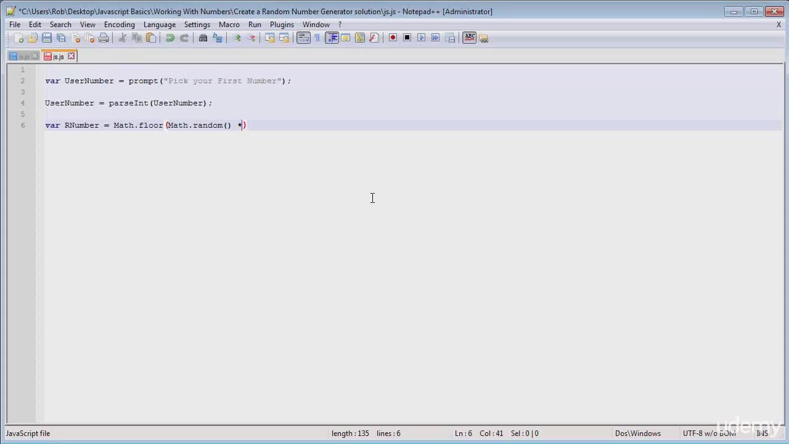Expand the Language menu
Screen dimensions: 789x444
(160, 25)
